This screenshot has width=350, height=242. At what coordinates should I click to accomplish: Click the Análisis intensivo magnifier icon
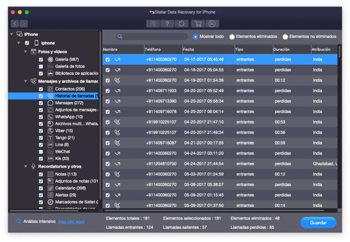(x=19, y=221)
